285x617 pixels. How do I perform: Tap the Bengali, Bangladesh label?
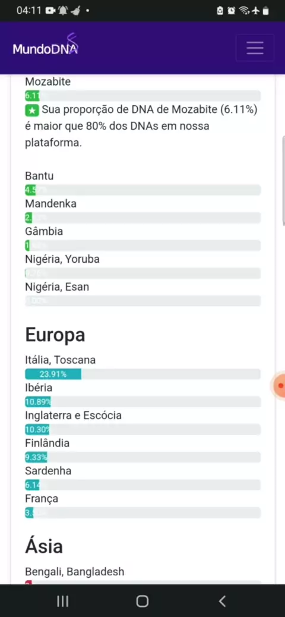coord(75,571)
